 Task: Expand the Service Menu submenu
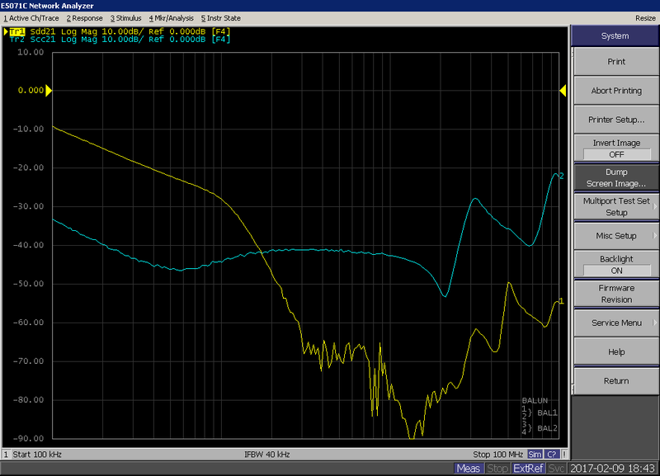click(x=615, y=323)
